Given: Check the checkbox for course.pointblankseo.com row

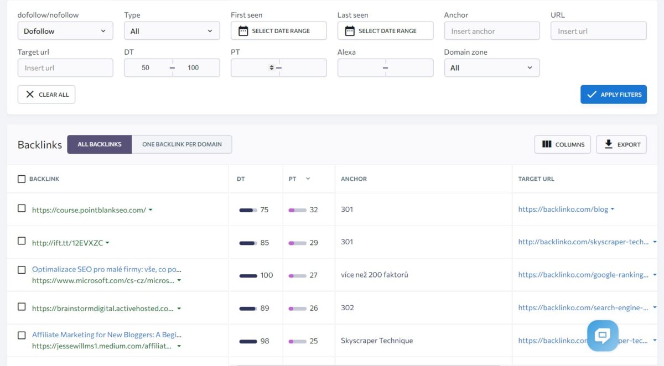Looking at the screenshot, I should tap(21, 210).
